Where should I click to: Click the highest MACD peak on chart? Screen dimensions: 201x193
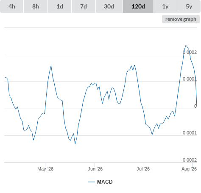[x=186, y=45]
